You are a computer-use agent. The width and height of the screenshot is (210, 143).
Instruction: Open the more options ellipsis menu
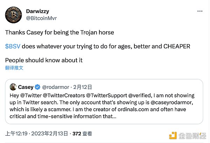click(200, 11)
